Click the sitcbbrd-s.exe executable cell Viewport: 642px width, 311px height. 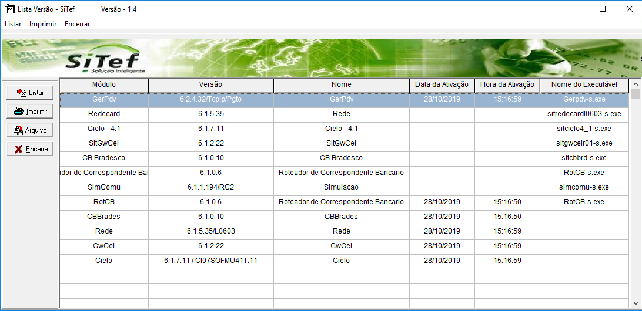click(584, 158)
